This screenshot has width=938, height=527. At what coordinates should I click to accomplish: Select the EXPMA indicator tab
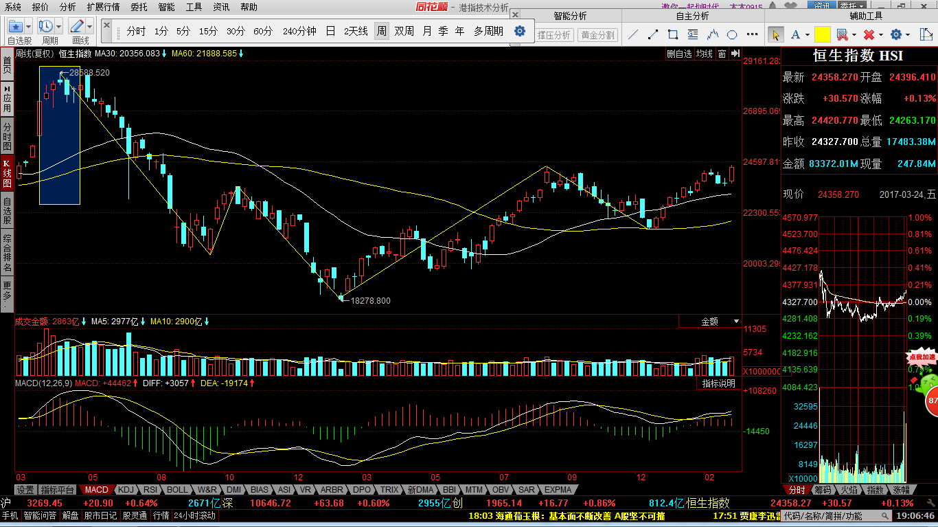coord(558,490)
